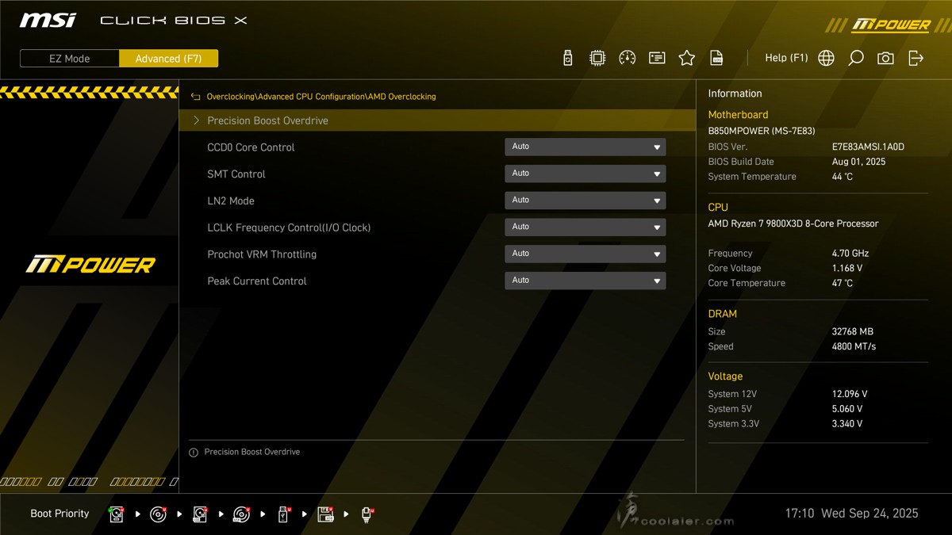Click the AMD Ryzen 7 9800X3D processor name

point(793,224)
